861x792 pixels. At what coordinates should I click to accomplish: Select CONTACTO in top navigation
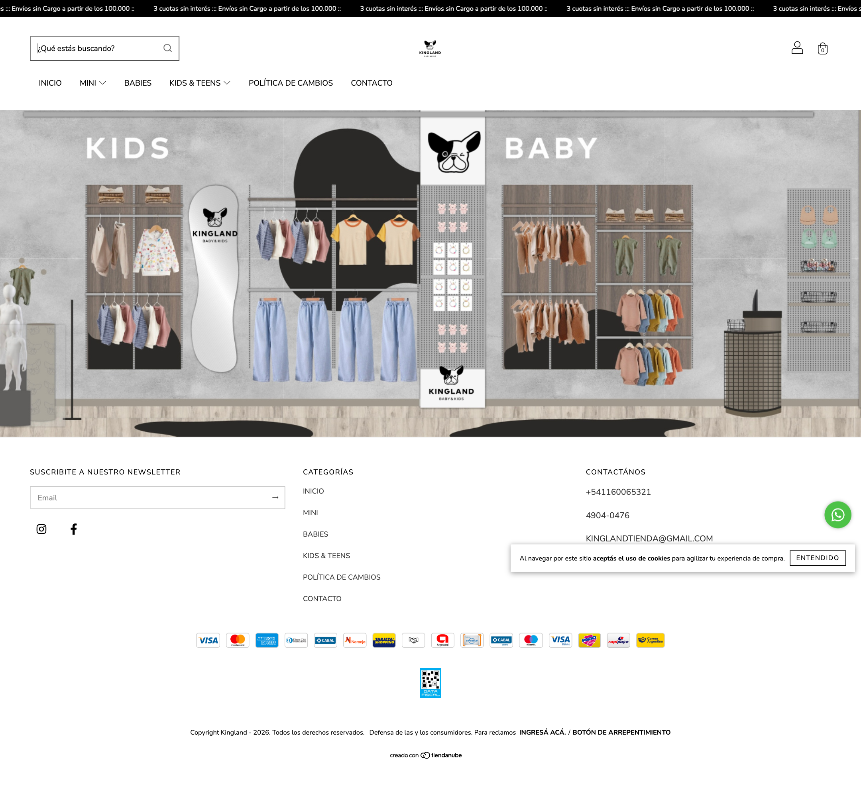tap(372, 83)
